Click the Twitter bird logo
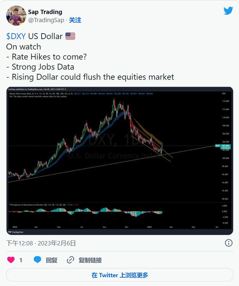Image resolution: width=239 pixels, height=286 pixels. pyautogui.click(x=228, y=11)
